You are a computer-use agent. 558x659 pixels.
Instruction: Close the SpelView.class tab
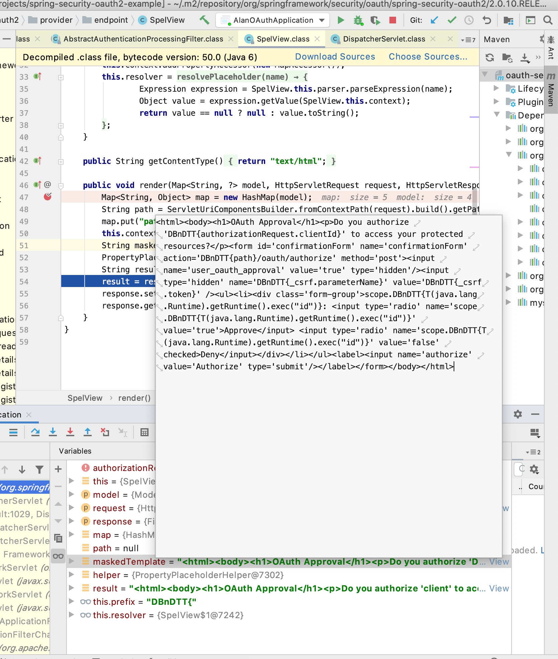(317, 39)
